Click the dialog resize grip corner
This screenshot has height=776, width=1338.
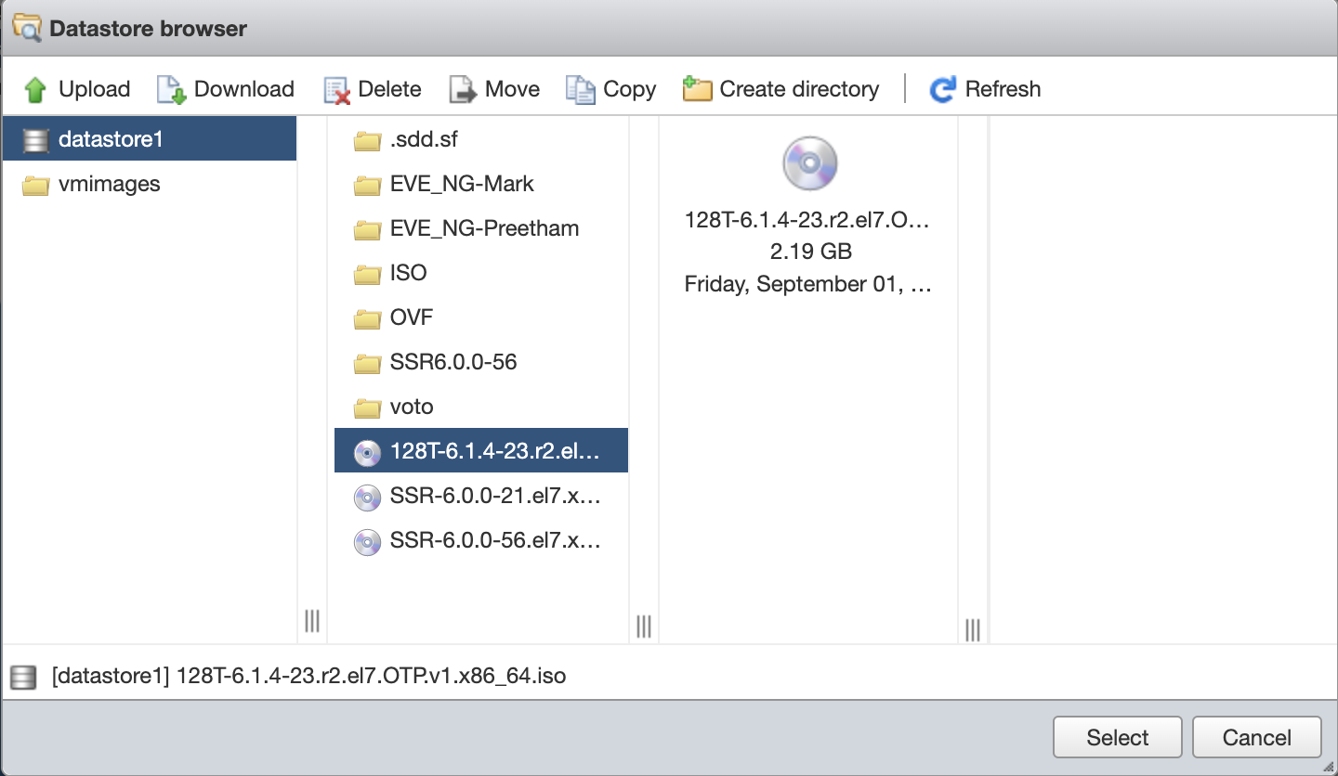[x=1329, y=767]
